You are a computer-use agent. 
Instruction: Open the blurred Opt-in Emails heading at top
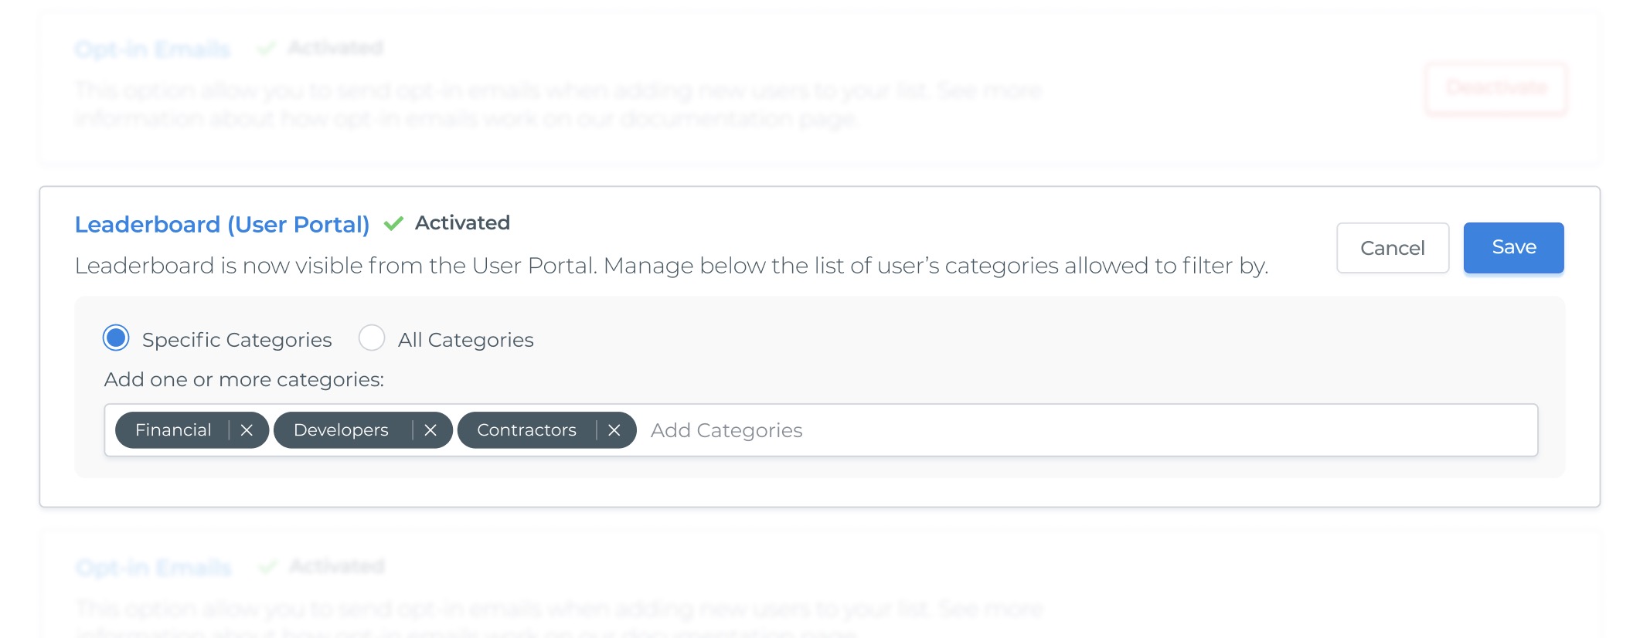[152, 49]
